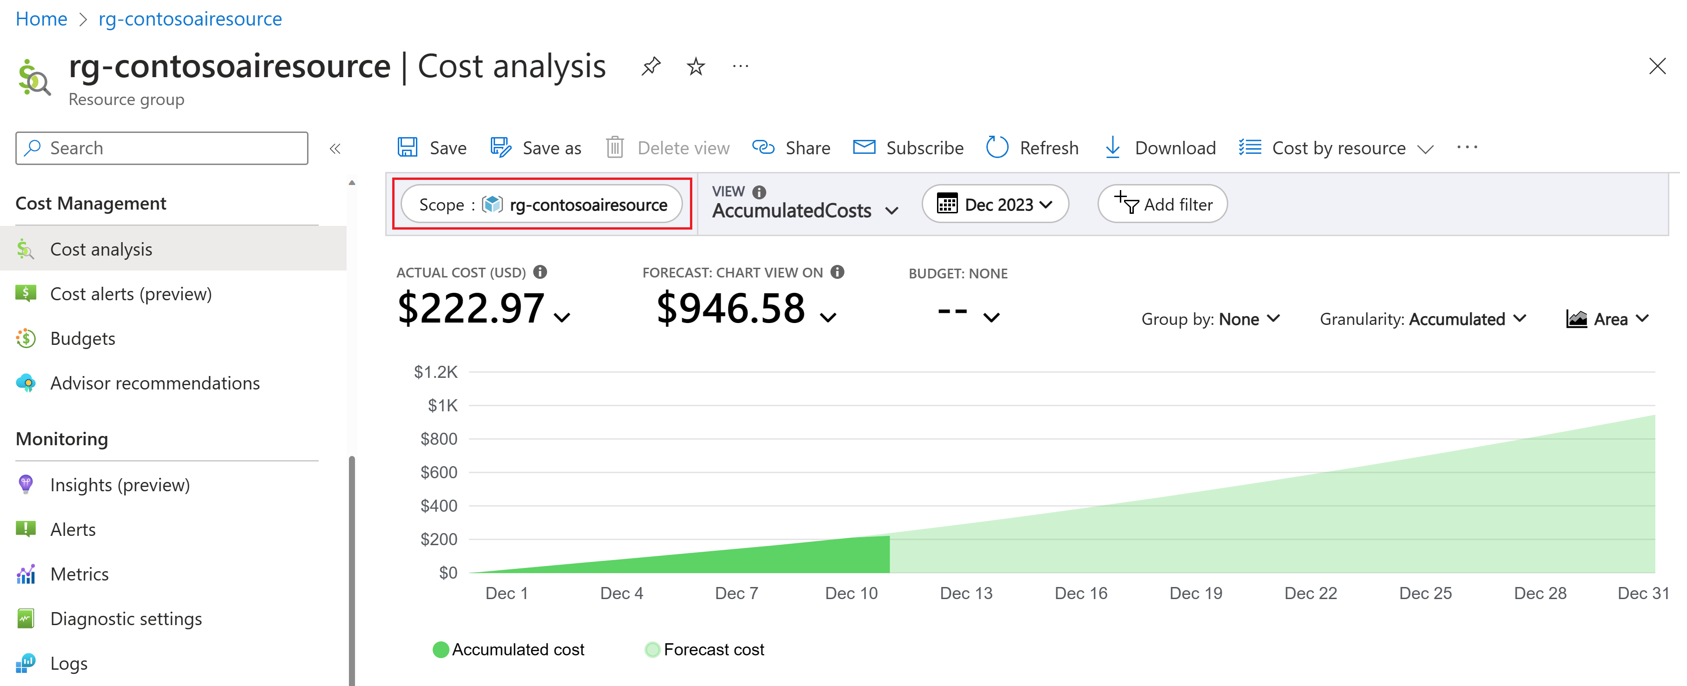1687x686 pixels.
Task: Click the Insights lightbulb icon
Action: click(x=26, y=485)
